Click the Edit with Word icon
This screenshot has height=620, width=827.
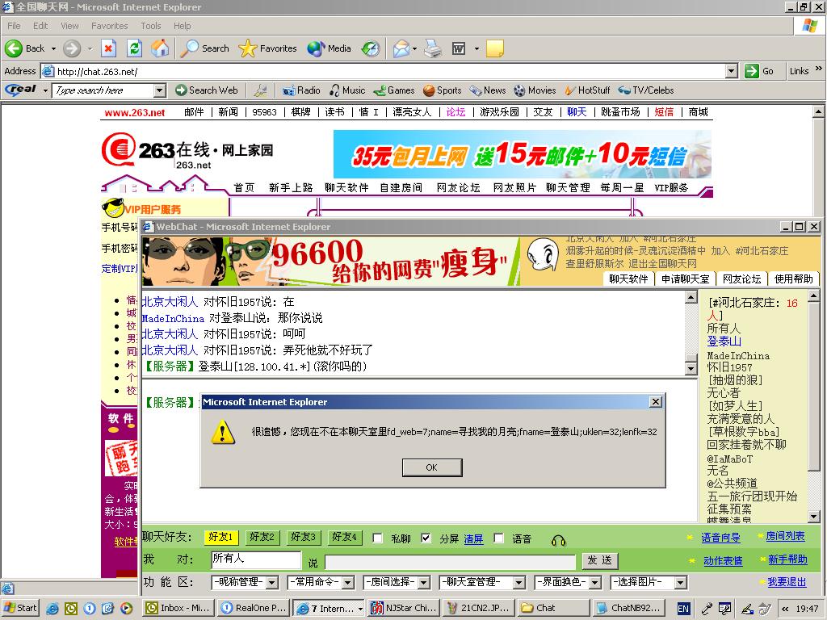(459, 48)
